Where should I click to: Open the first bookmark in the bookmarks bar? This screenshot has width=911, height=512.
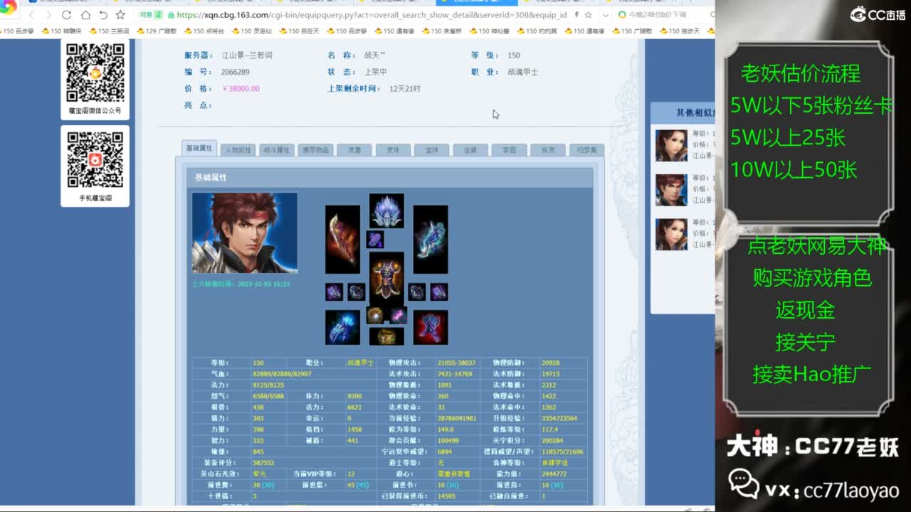point(18,31)
